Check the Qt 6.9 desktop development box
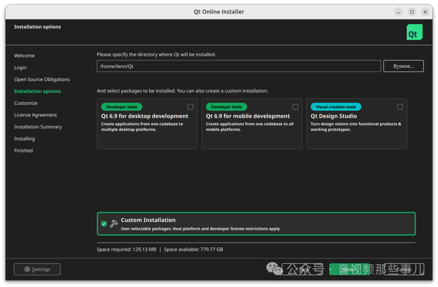Screen dimensions: 438x287 (191, 107)
